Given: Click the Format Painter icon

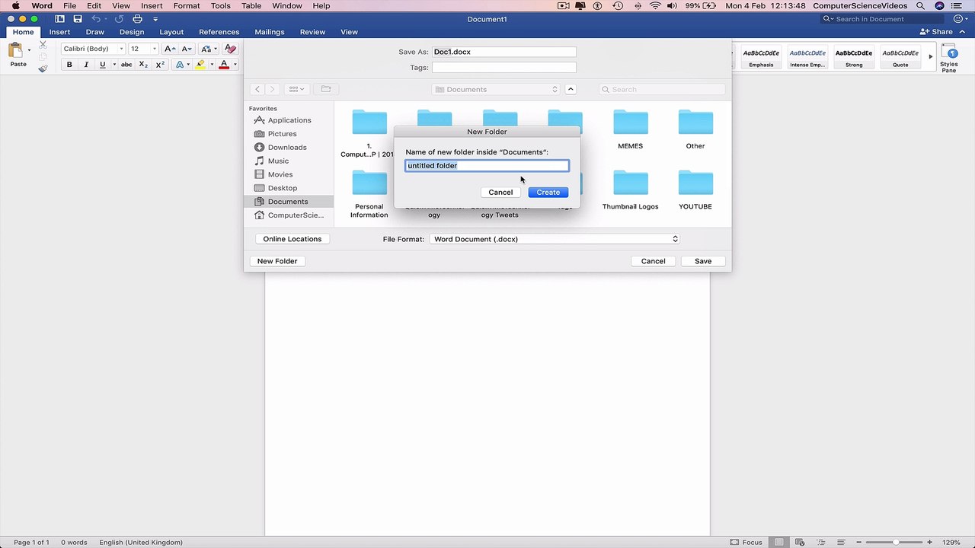Looking at the screenshot, I should [43, 68].
